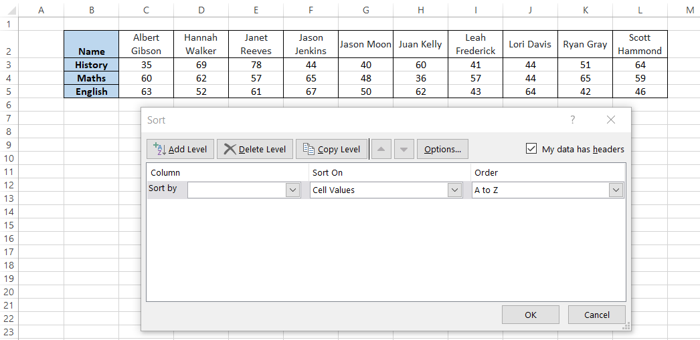Cancel the Sort dialog
Viewport: 700px width, 340px height.
[596, 315]
